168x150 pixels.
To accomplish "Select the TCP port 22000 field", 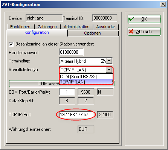I will [x=105, y=115].
